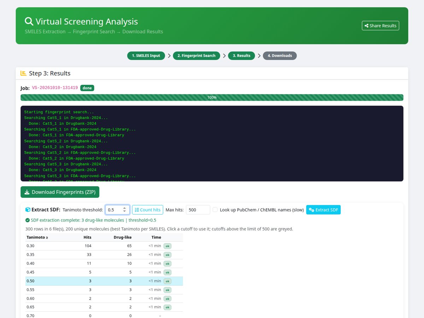Screen dimensions: 424x318
Task: Click the chart icon beside Step 3: Results
Action: (24, 73)
